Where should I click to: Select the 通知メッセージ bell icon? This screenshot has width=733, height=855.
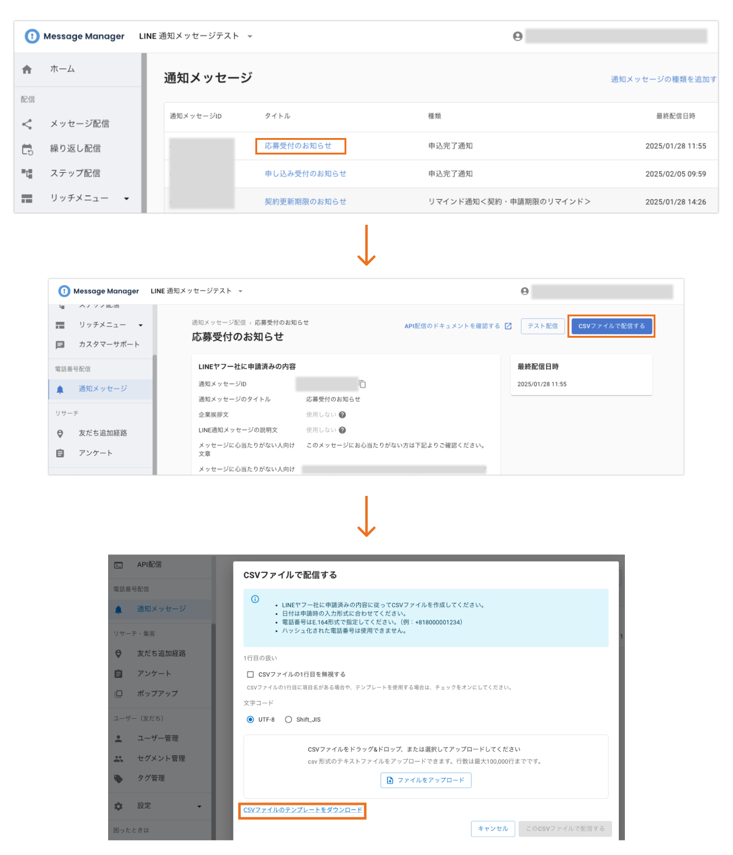pyautogui.click(x=60, y=388)
